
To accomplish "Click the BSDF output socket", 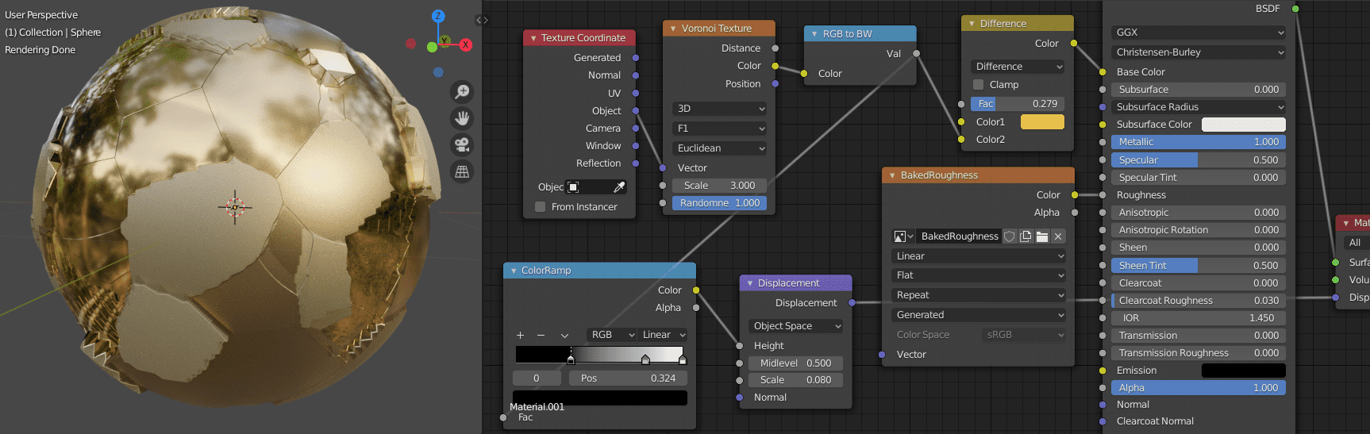I will pos(1295,9).
